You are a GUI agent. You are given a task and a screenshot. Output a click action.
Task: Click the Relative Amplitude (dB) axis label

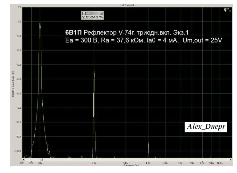point(13,84)
